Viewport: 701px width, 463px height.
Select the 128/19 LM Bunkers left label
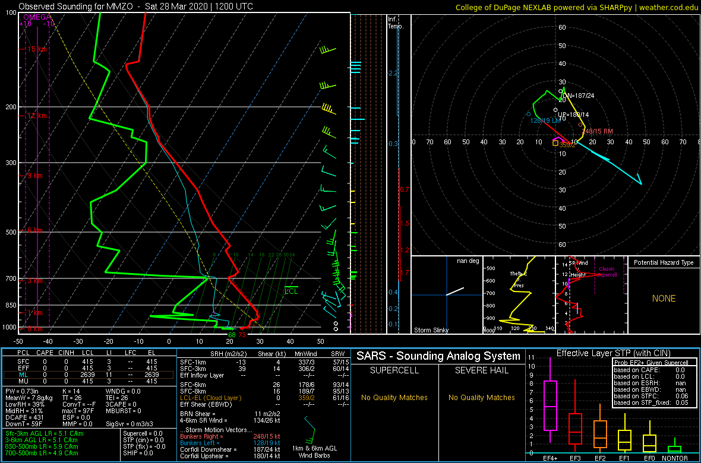click(545, 120)
